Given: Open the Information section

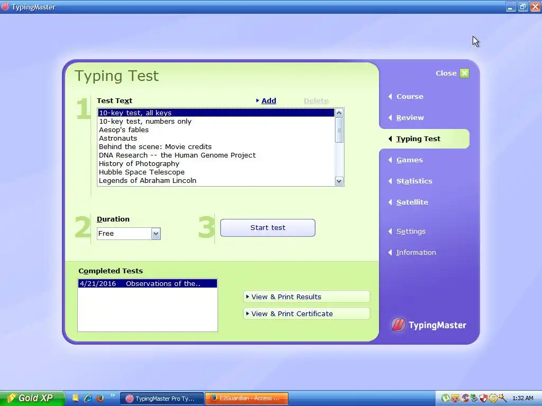Looking at the screenshot, I should (x=416, y=252).
